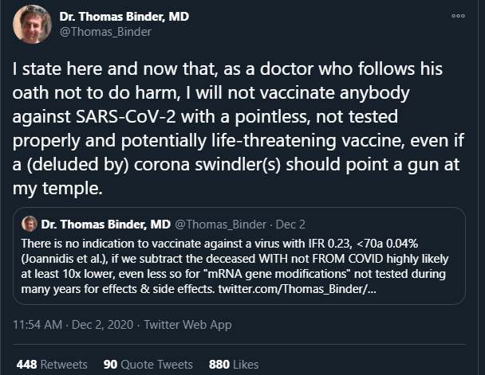Click the number 448 in retweet count
485x375 pixels.
(x=26, y=365)
